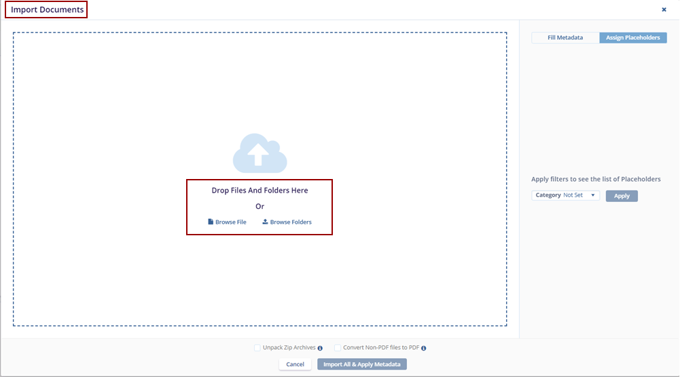Viewport: 680px width, 377px height.
Task: Click the upload icon beside Browse Folders
Action: 265,222
